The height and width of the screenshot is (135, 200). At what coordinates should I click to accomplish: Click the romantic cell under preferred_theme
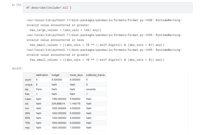91,89
